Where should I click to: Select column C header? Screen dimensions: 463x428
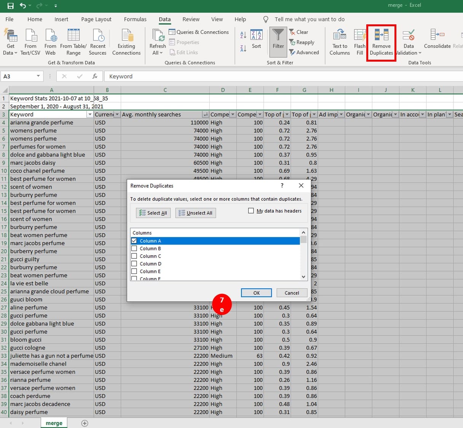165,90
